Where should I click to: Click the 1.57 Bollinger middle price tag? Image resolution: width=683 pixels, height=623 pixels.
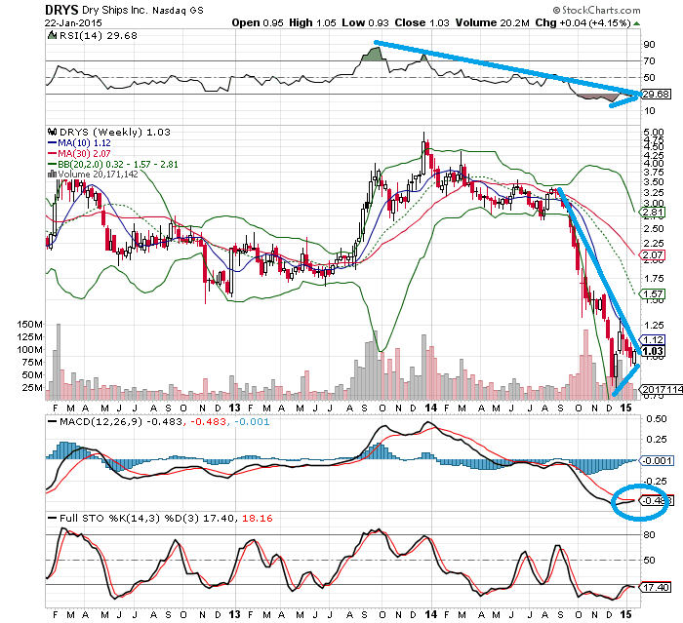(x=653, y=294)
